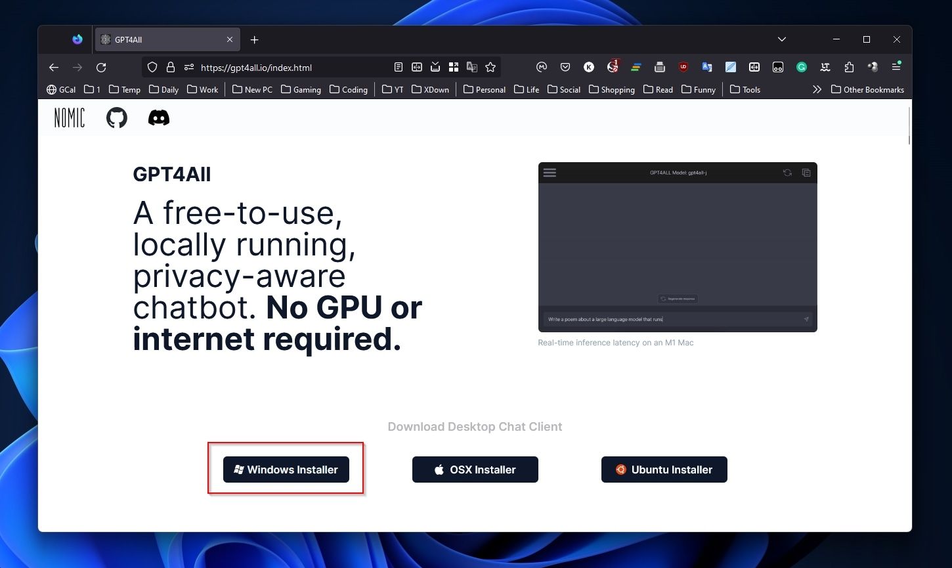Open the uBlock Origin shield extension
Image resolution: width=952 pixels, height=568 pixels.
(683, 67)
